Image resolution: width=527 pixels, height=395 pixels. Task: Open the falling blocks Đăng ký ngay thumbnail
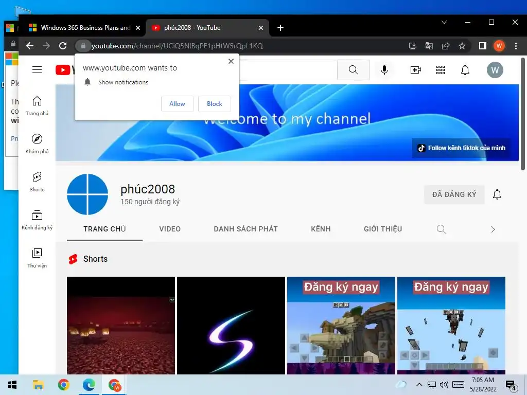click(451, 326)
